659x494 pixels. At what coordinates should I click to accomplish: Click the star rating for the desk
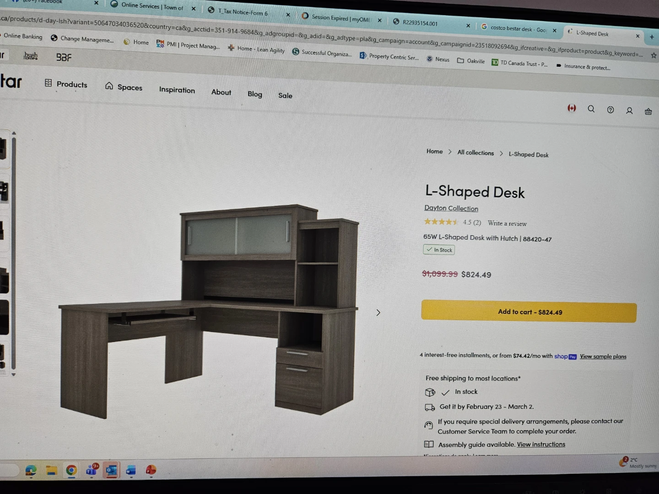[440, 222]
